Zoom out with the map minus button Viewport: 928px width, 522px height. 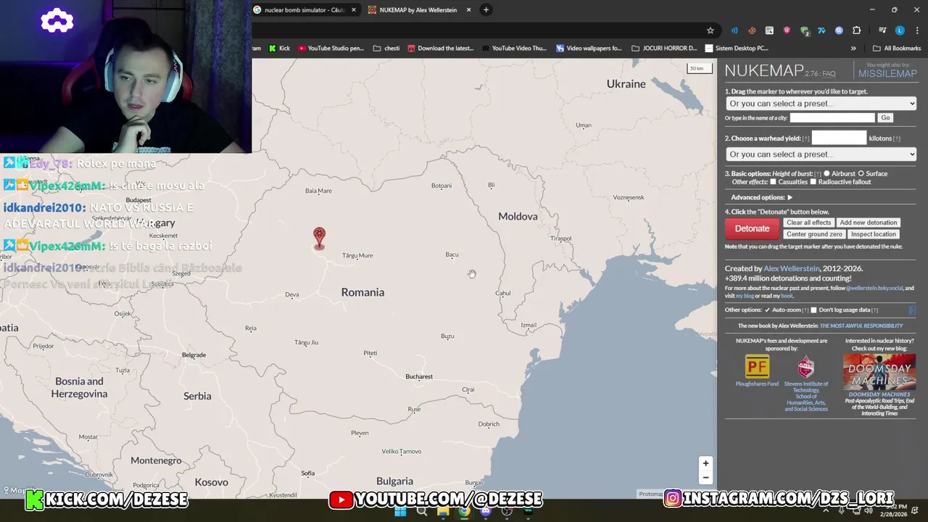(705, 478)
